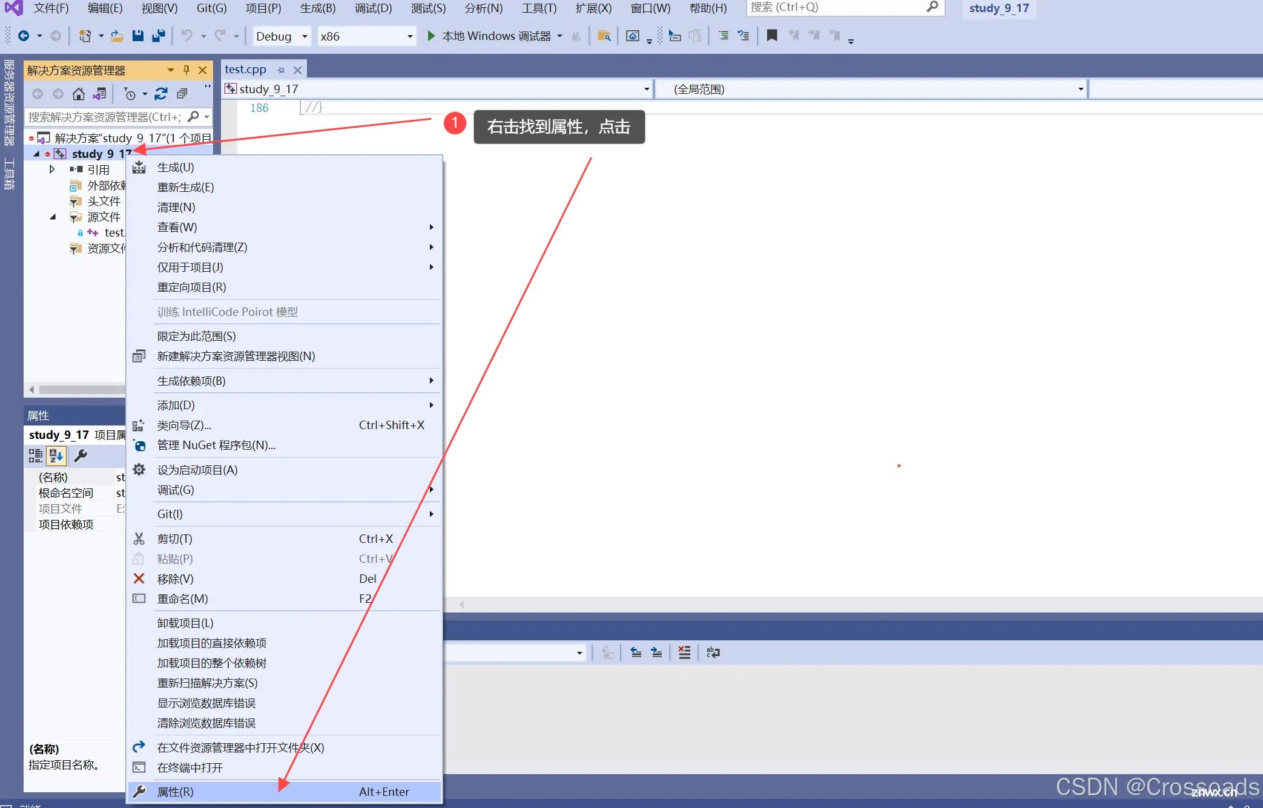Select 在终端中打开 menu entry
Image resolution: width=1263 pixels, height=808 pixels.
285,767
